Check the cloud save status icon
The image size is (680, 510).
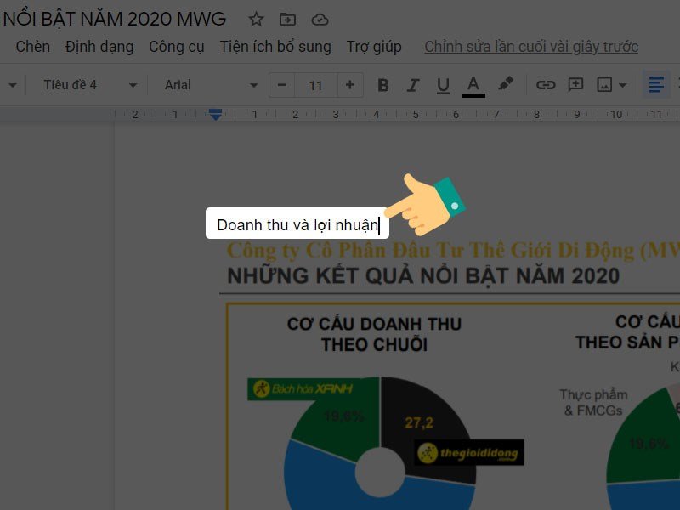click(320, 20)
